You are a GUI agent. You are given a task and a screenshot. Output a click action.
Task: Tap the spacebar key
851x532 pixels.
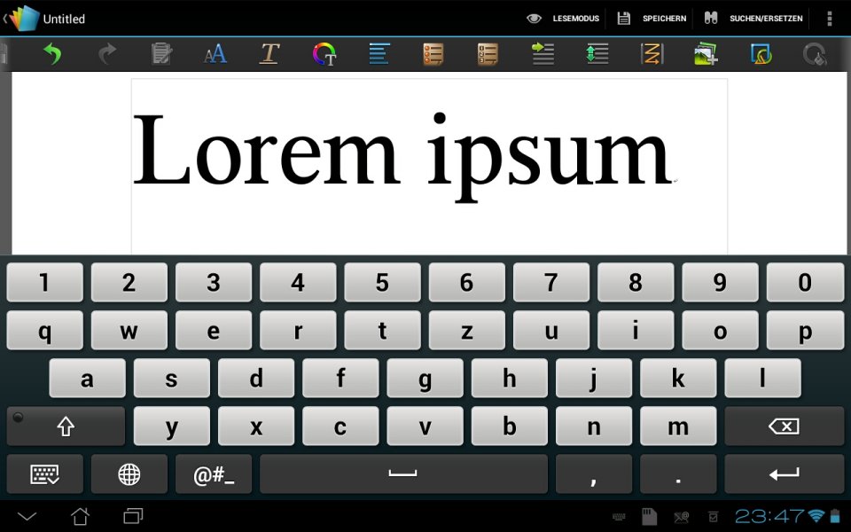tap(403, 473)
